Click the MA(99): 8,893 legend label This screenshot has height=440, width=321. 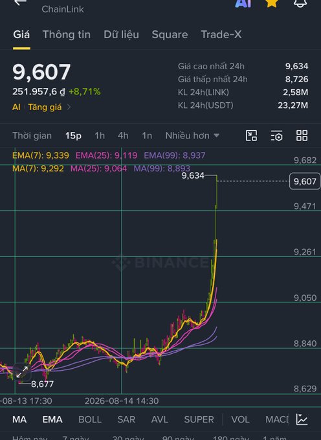162,168
